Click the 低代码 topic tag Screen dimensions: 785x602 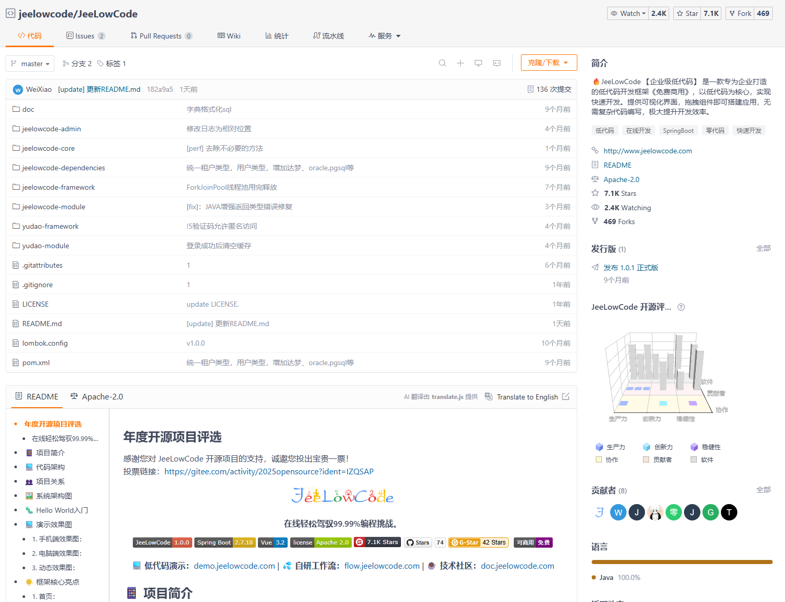pyautogui.click(x=605, y=131)
